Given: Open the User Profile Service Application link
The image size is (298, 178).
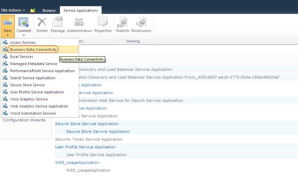Looking at the screenshot, I should coord(85,147).
